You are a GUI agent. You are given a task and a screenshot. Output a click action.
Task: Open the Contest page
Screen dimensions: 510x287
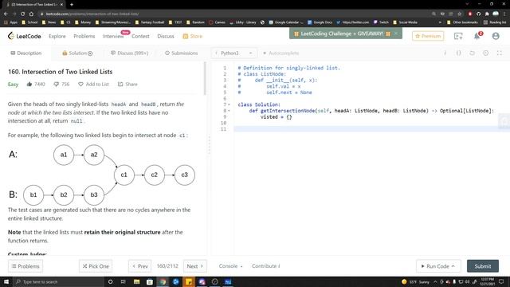[x=140, y=36]
